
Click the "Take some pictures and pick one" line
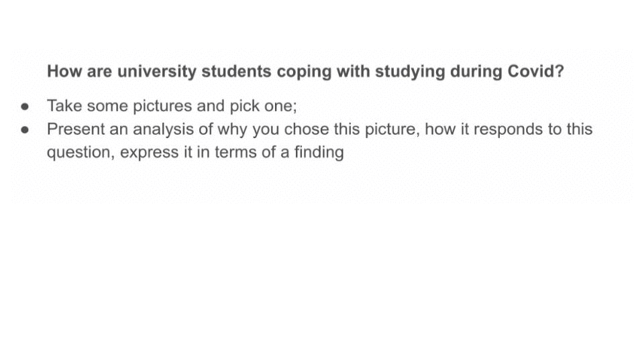coord(172,107)
